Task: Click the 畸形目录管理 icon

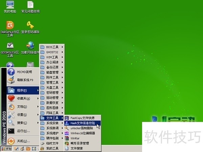Action: tap(67, 143)
